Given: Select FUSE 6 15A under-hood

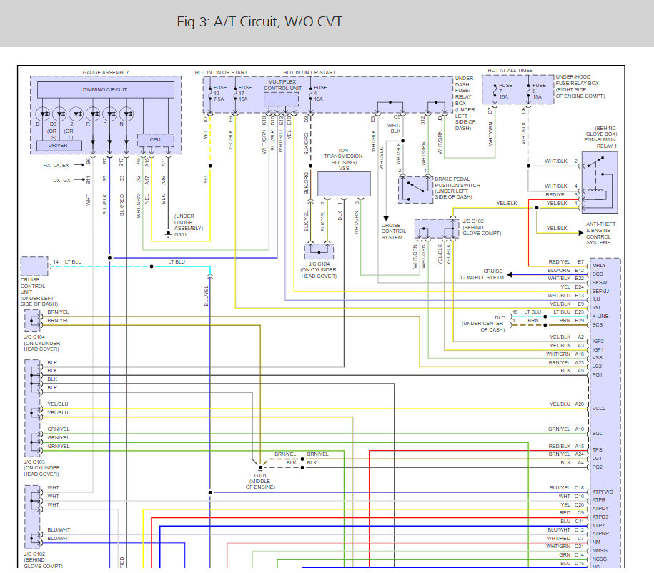Looking at the screenshot, I should coord(537,91).
